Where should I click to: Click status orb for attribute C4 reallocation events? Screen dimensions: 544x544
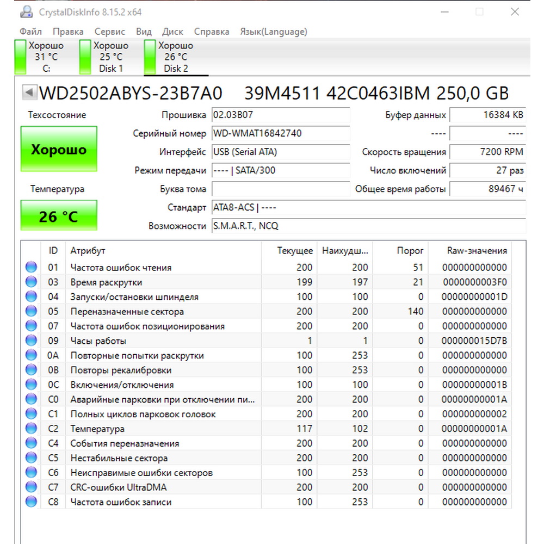tap(31, 443)
